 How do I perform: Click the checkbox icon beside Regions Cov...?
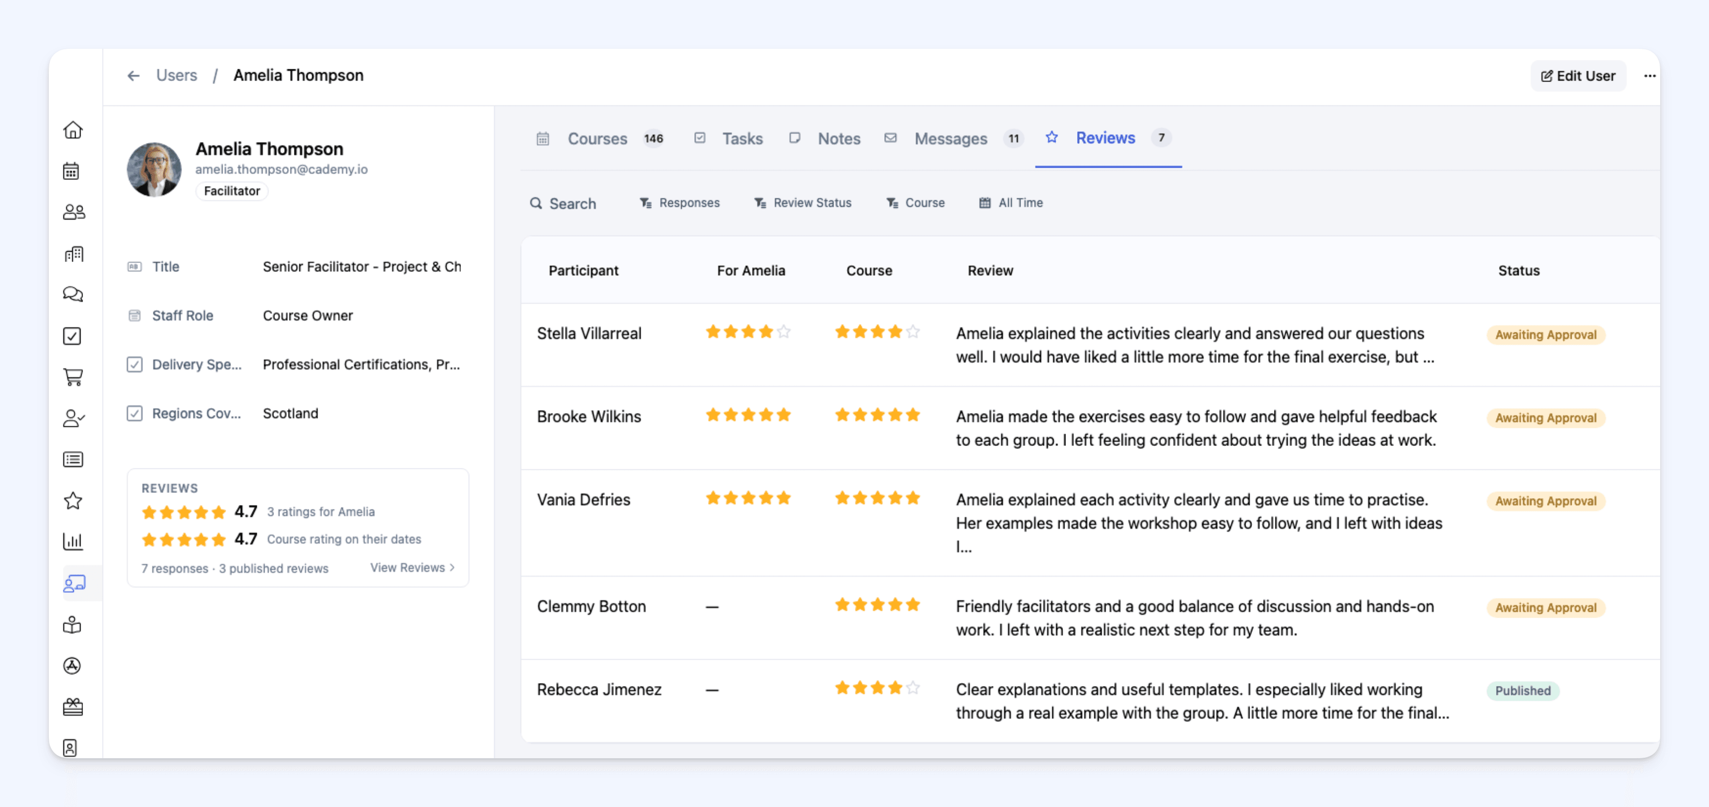[135, 414]
